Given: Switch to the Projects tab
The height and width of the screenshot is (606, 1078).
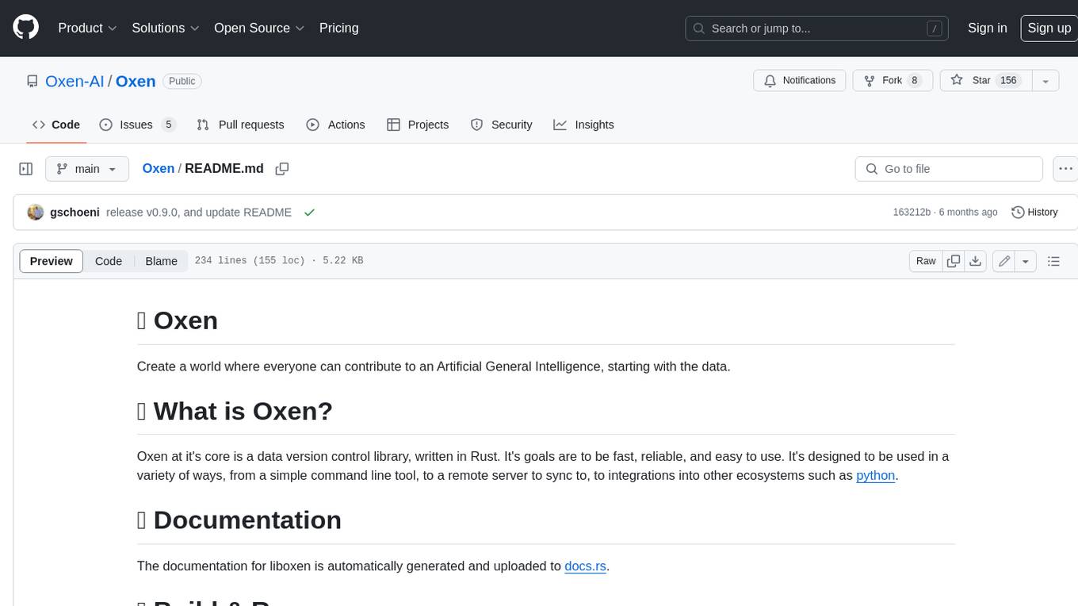Looking at the screenshot, I should coord(418,125).
